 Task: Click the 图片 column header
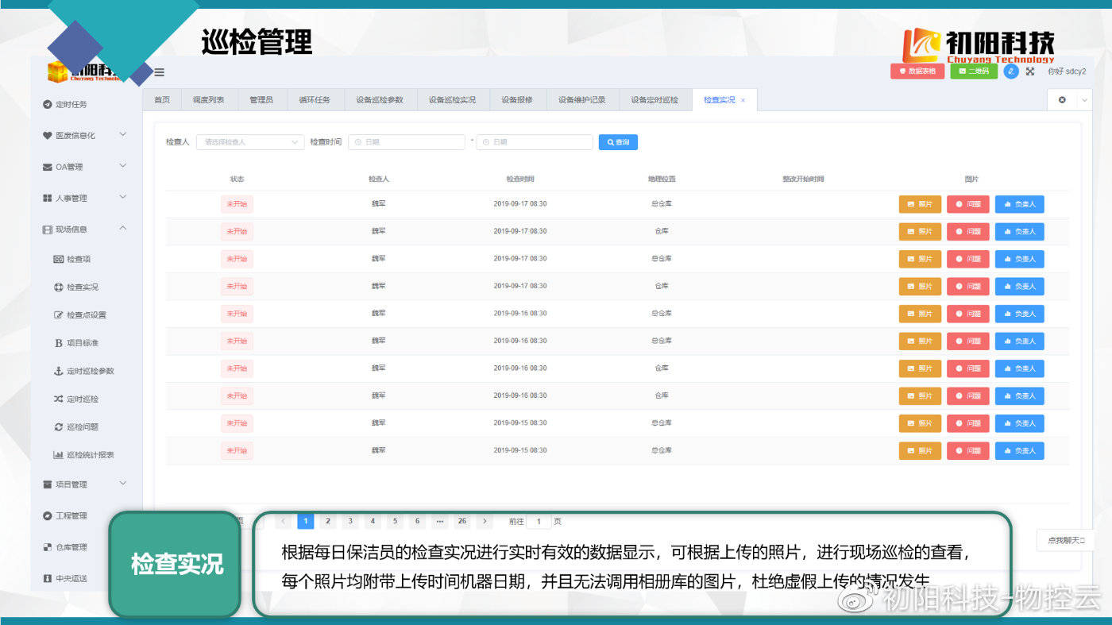click(971, 179)
